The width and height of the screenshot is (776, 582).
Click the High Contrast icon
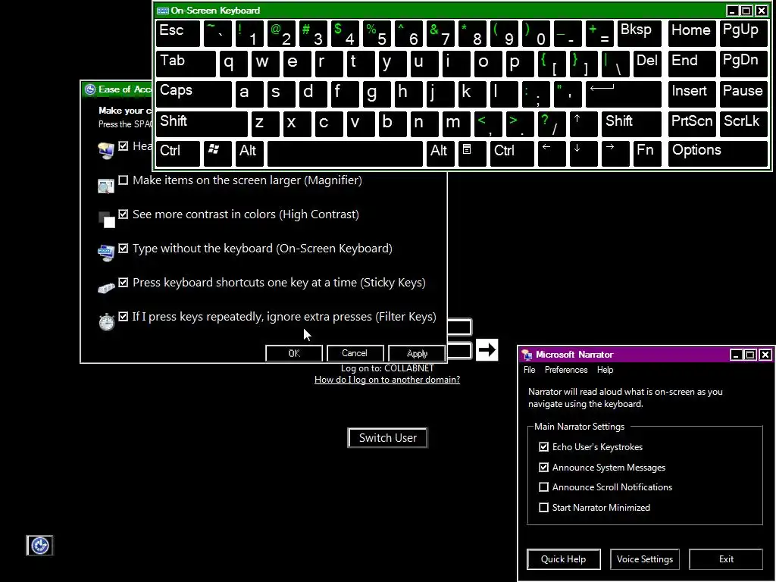[x=106, y=220]
